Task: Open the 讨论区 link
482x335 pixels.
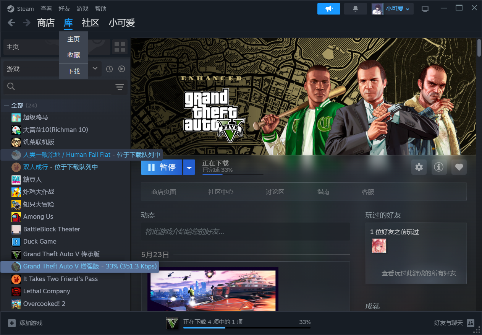Action: pyautogui.click(x=275, y=192)
